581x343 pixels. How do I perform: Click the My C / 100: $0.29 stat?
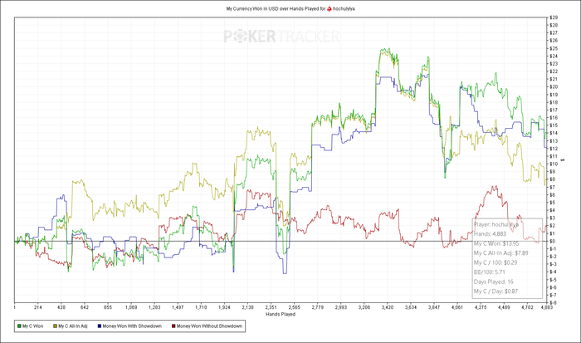(496, 262)
